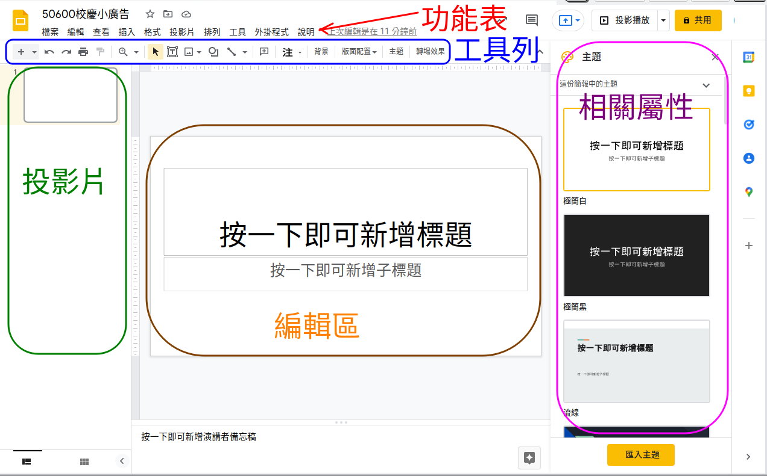The height and width of the screenshot is (476, 767).
Task: Open the 編輯 menu
Action: (x=75, y=32)
